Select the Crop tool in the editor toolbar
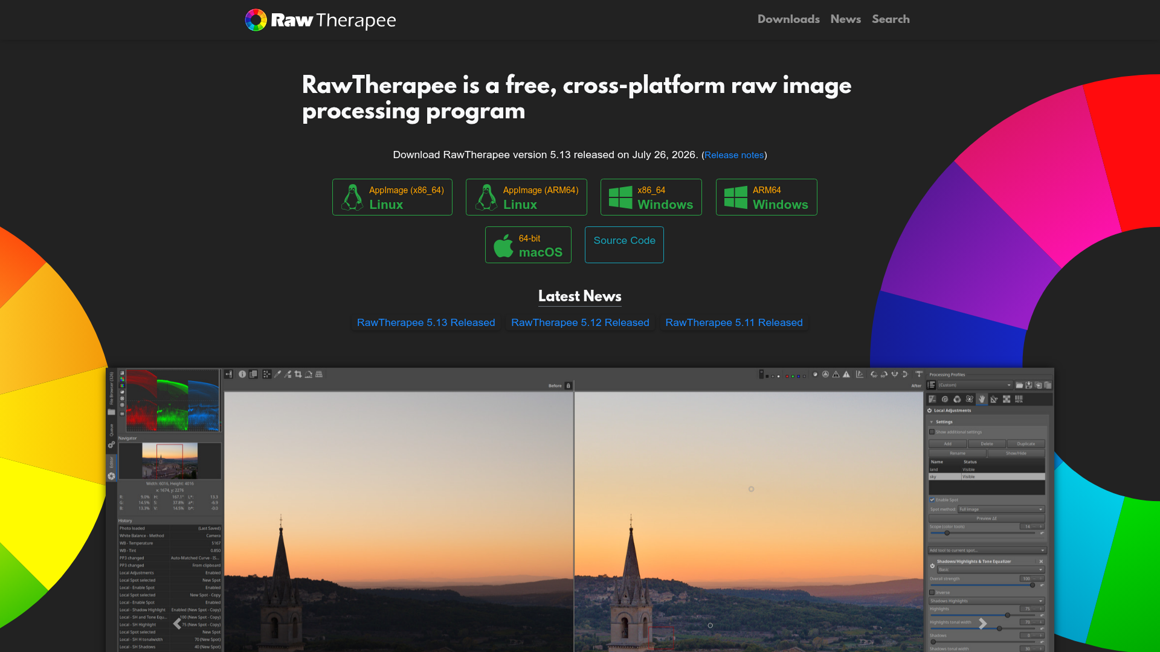Screen dimensions: 1160x652 pyautogui.click(x=298, y=374)
